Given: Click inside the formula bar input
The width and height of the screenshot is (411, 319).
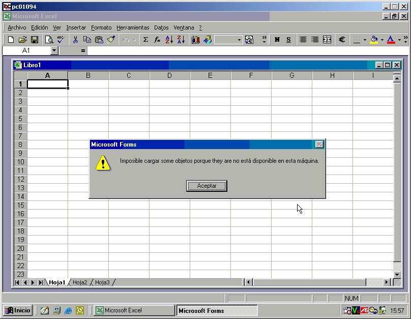Looking at the screenshot, I should pos(248,50).
